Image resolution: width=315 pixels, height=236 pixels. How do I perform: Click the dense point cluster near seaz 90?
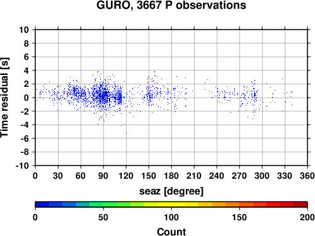[103, 95]
